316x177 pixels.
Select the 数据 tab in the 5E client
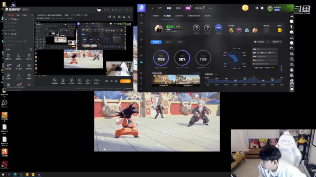pyautogui.click(x=169, y=8)
